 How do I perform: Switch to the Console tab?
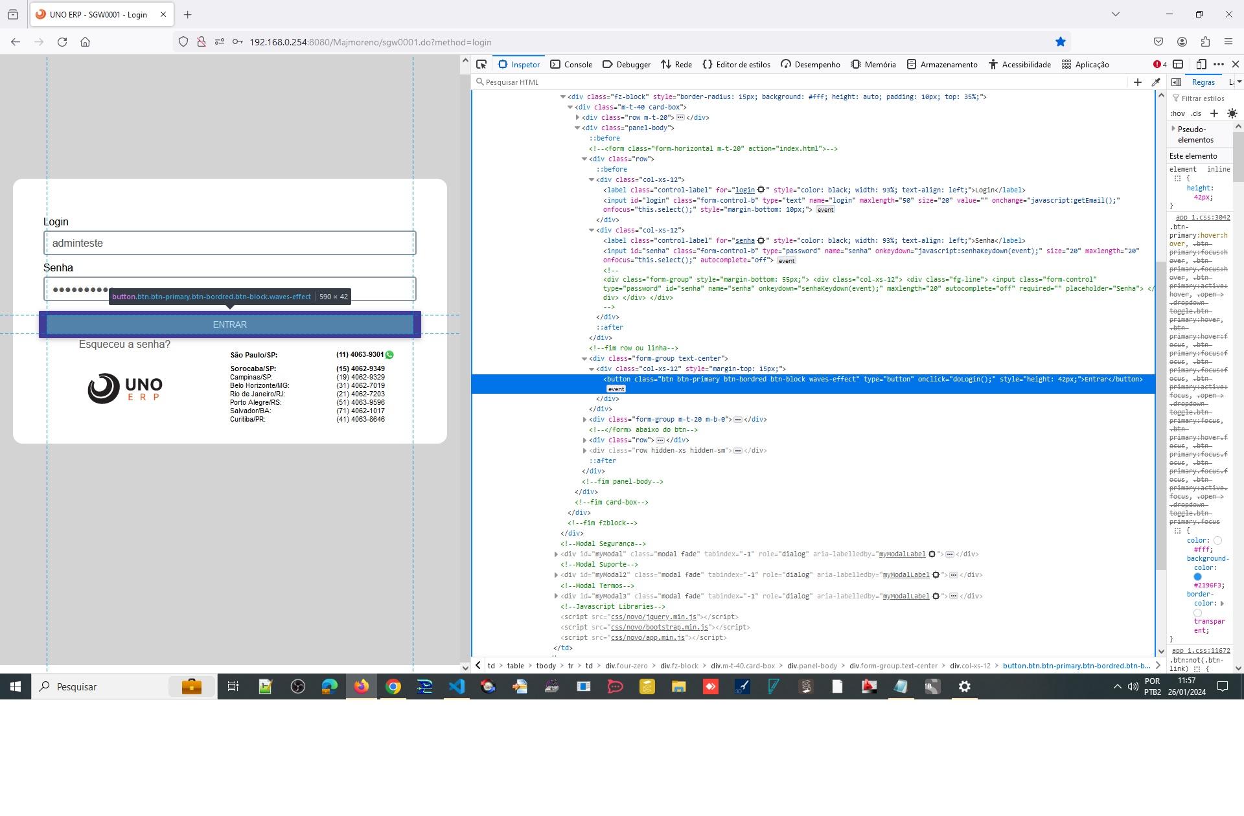(571, 64)
